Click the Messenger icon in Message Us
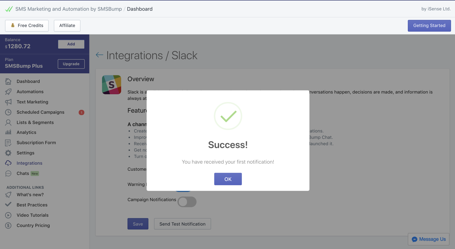This screenshot has height=249, width=455. 415,239
